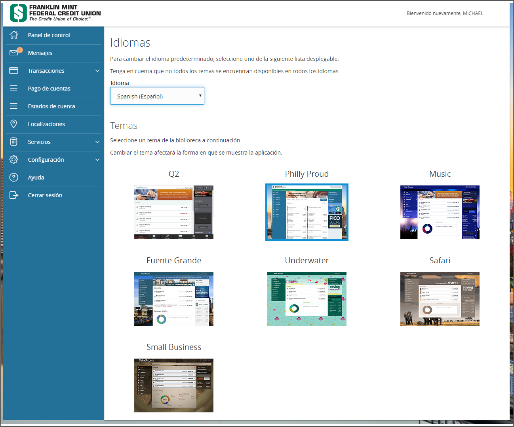Click the calculator icon beside Servicios
514x427 pixels.
14,142
